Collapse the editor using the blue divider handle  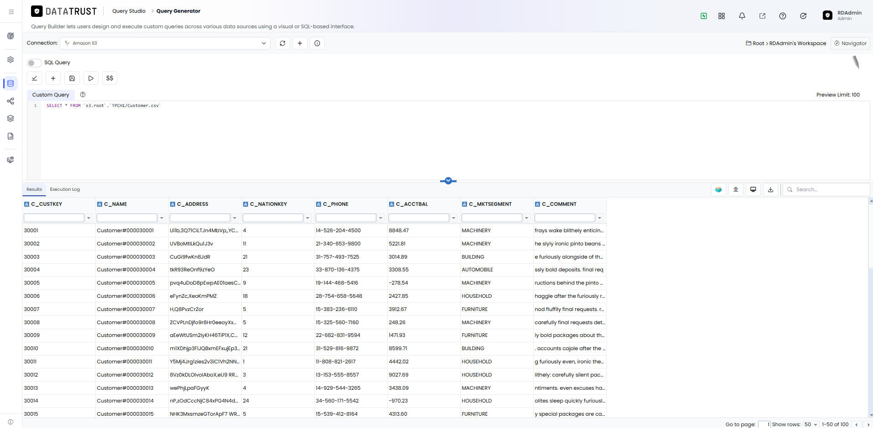(x=448, y=181)
